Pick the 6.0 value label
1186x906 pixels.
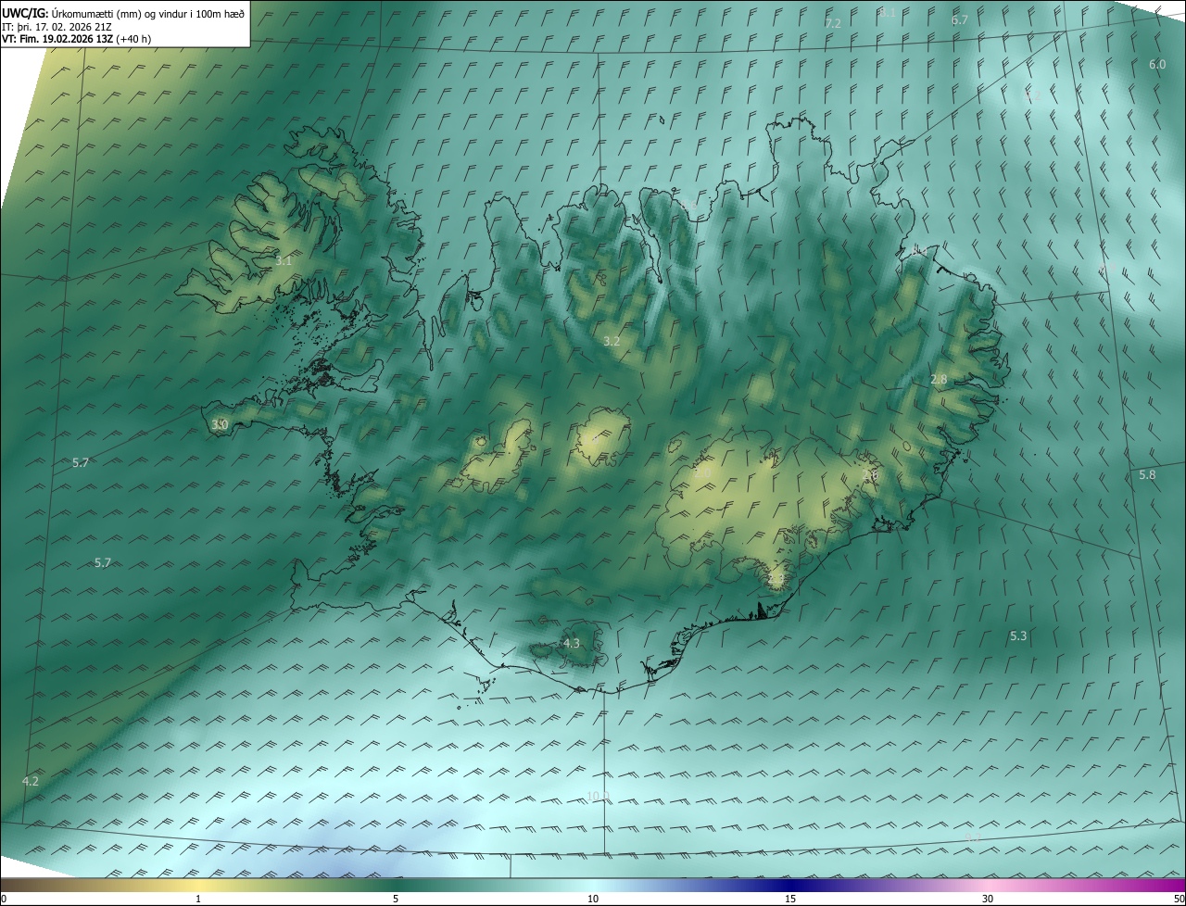tap(1157, 65)
